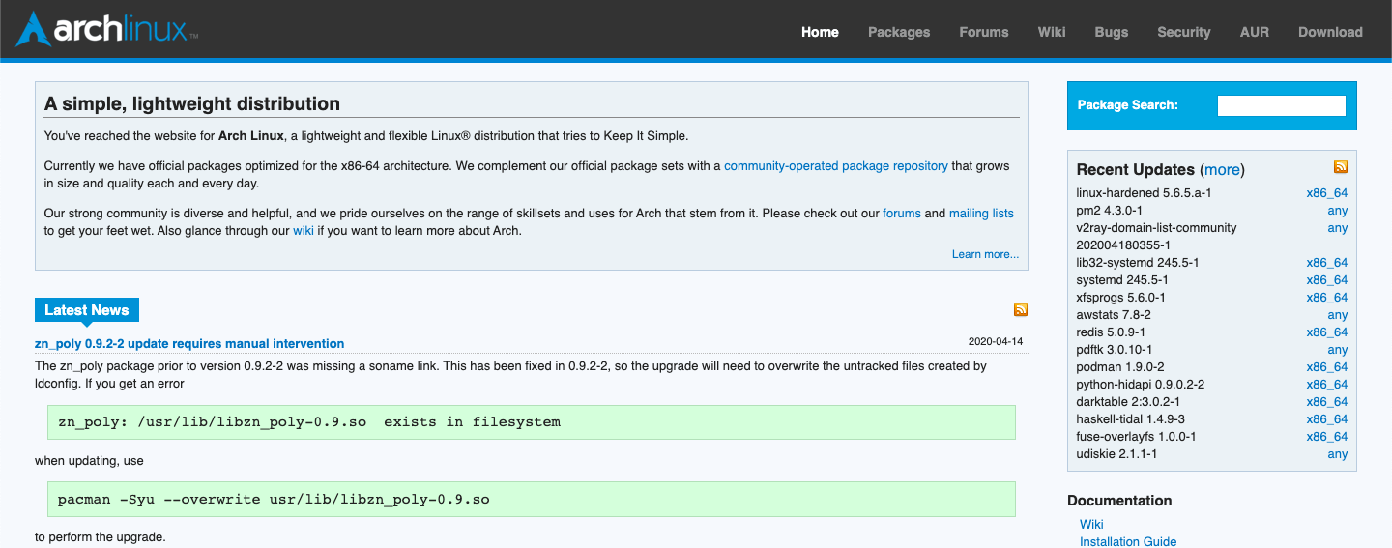Open the Download navigation item

point(1330,32)
